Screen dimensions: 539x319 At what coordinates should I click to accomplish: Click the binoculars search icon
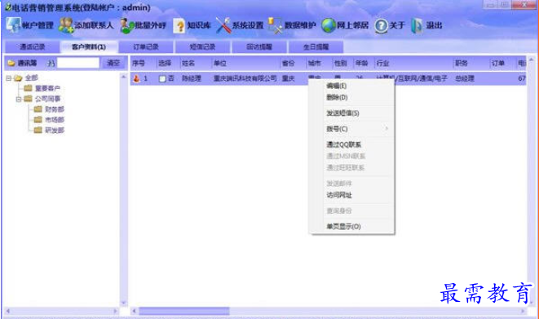51,64
